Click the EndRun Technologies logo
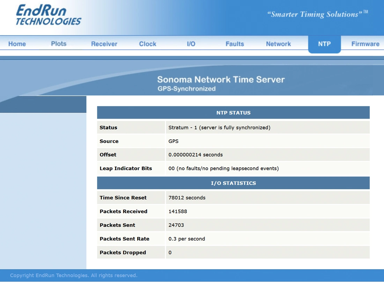Viewport: 384px width, 283px height. point(48,15)
